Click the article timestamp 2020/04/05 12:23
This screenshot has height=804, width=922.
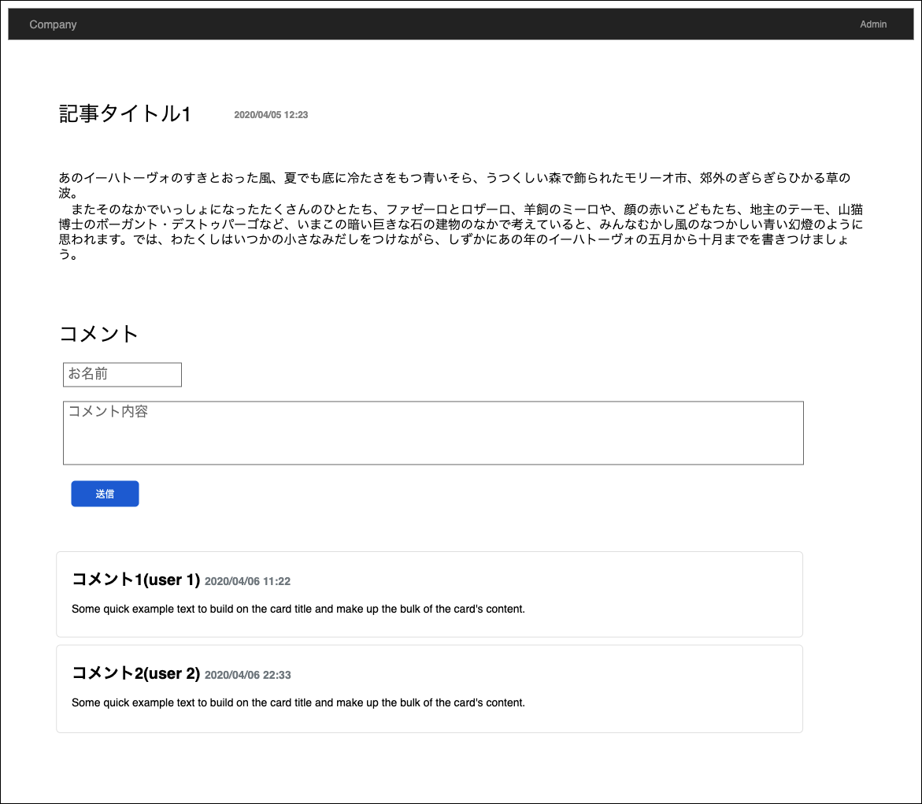271,115
